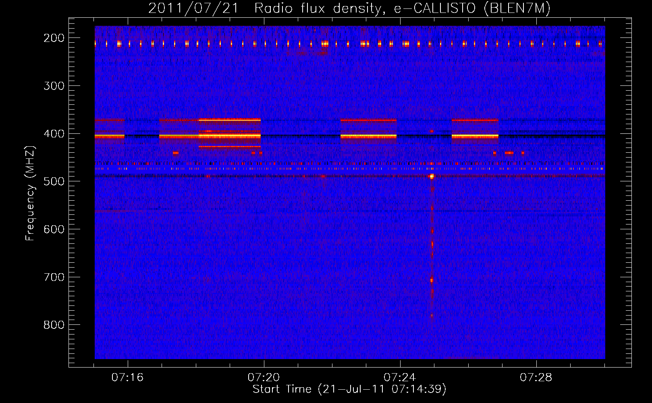This screenshot has height=403, width=652.
Task: Click the 800 frequency tick label
Action: click(x=54, y=325)
